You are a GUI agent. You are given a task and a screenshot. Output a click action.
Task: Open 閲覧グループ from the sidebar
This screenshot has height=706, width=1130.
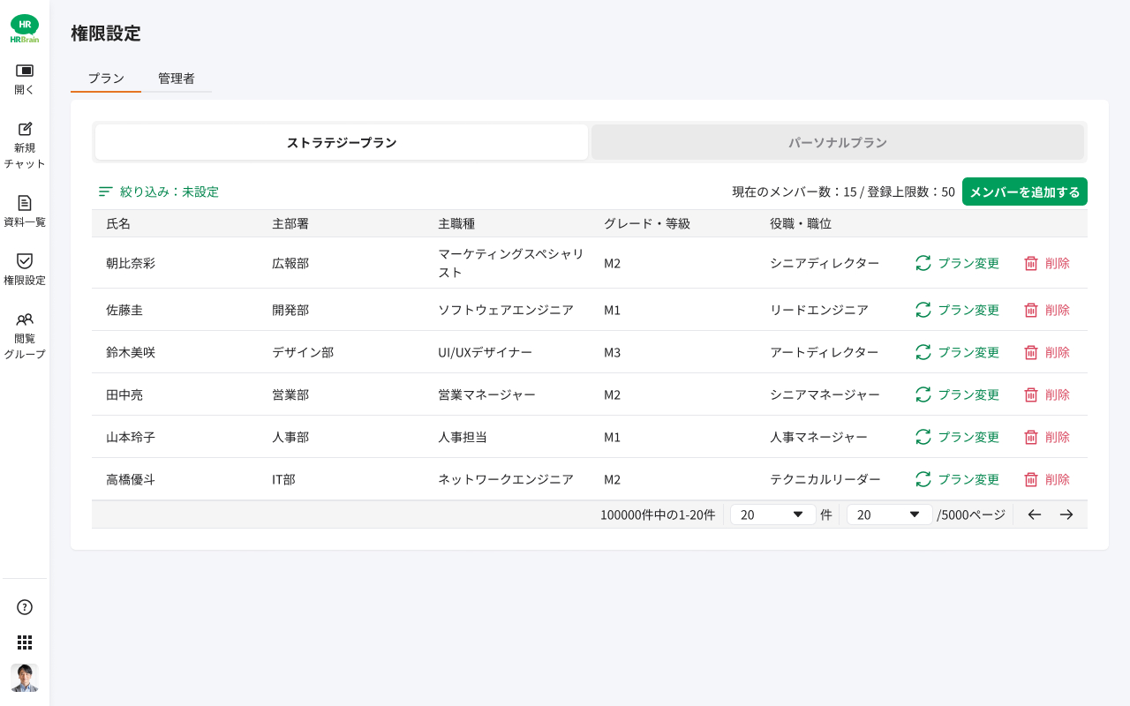point(25,319)
